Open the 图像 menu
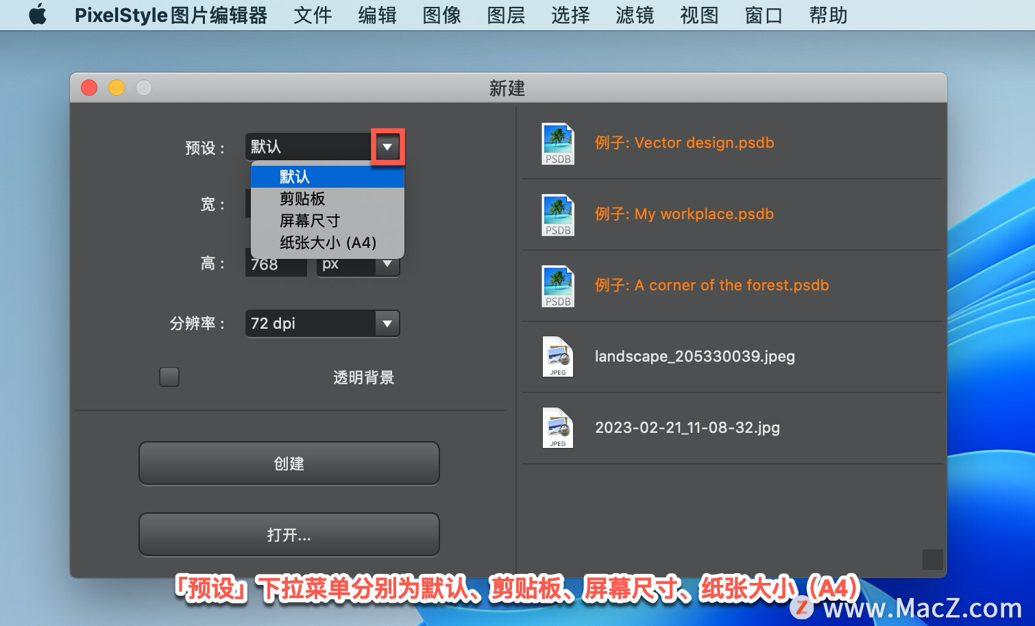 pos(441,15)
